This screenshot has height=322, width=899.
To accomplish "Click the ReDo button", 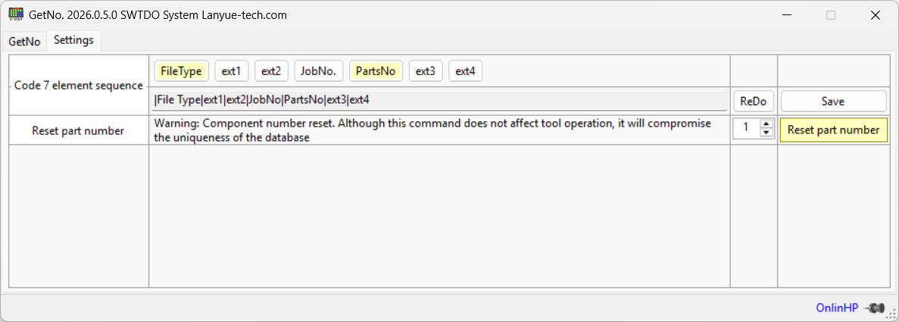I will click(754, 101).
